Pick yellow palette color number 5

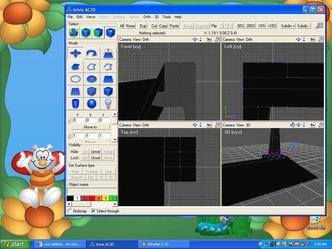(106, 198)
